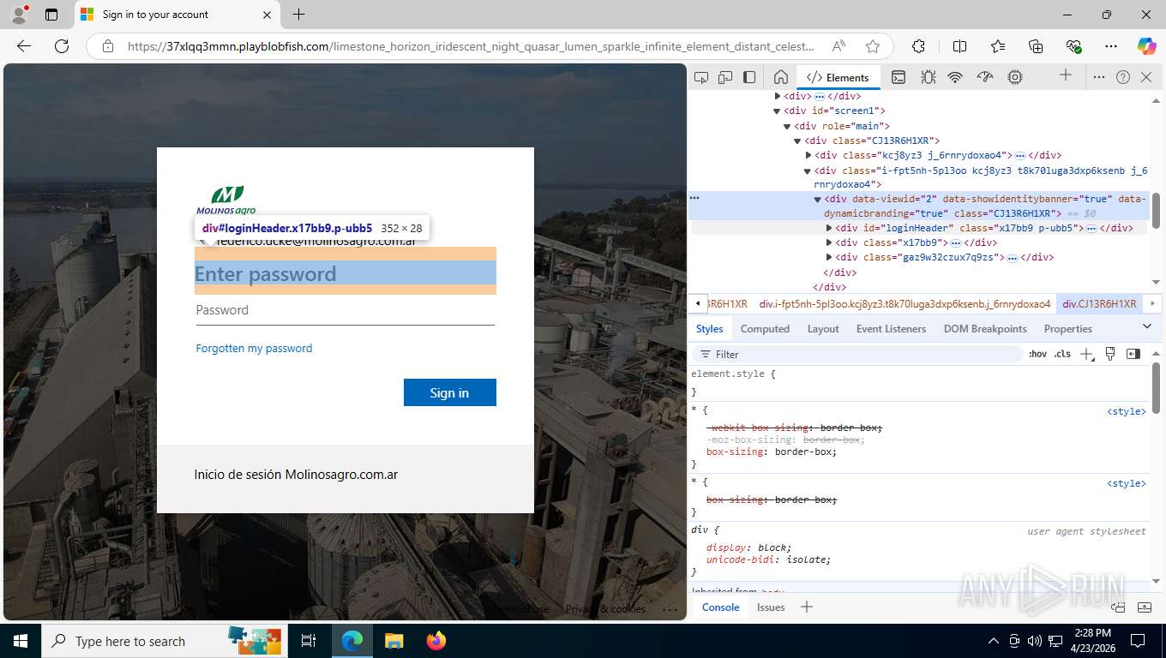Click Forgotten my password link

(254, 348)
